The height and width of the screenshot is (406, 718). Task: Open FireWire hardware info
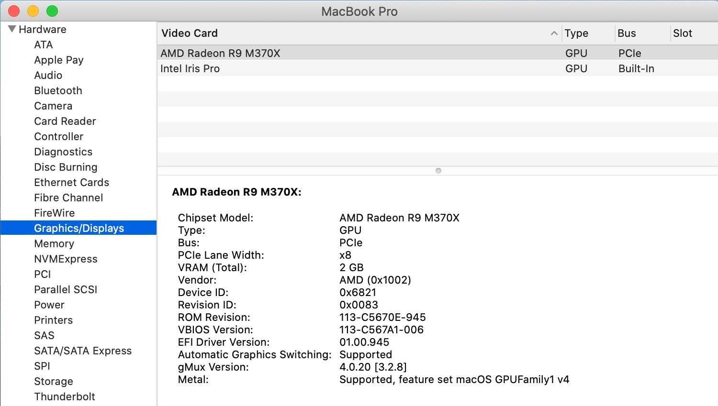point(54,213)
